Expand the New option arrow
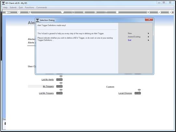Screen dimensions: 176x132 (x=148, y=33)
